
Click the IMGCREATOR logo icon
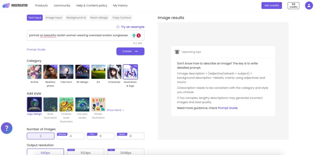[6, 5]
